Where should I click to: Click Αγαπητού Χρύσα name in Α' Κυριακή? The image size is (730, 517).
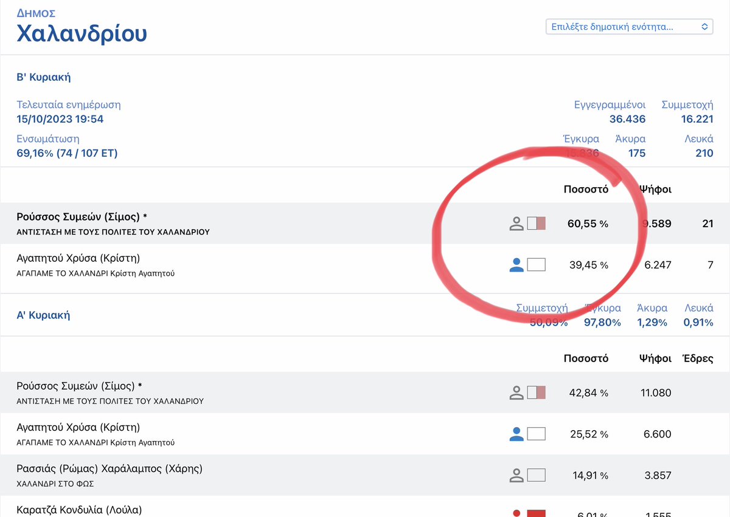[x=78, y=427]
